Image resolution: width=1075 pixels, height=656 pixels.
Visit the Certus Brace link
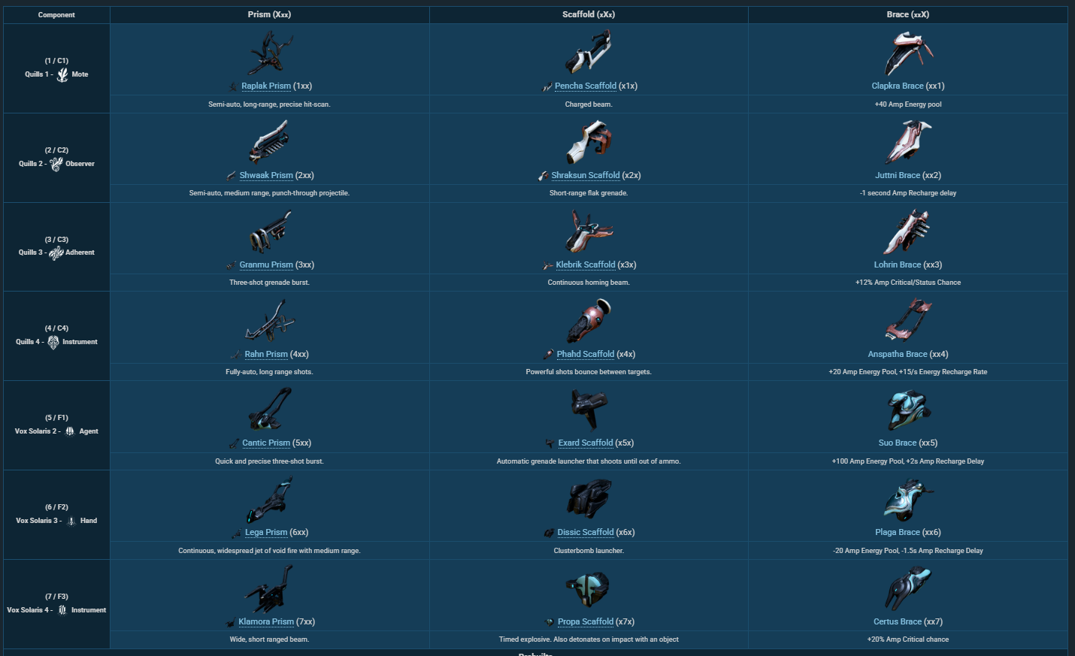898,621
